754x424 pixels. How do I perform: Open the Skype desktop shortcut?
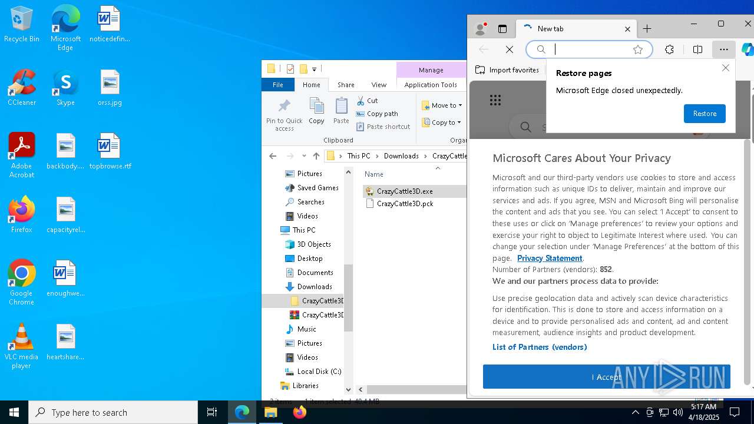coord(65,88)
